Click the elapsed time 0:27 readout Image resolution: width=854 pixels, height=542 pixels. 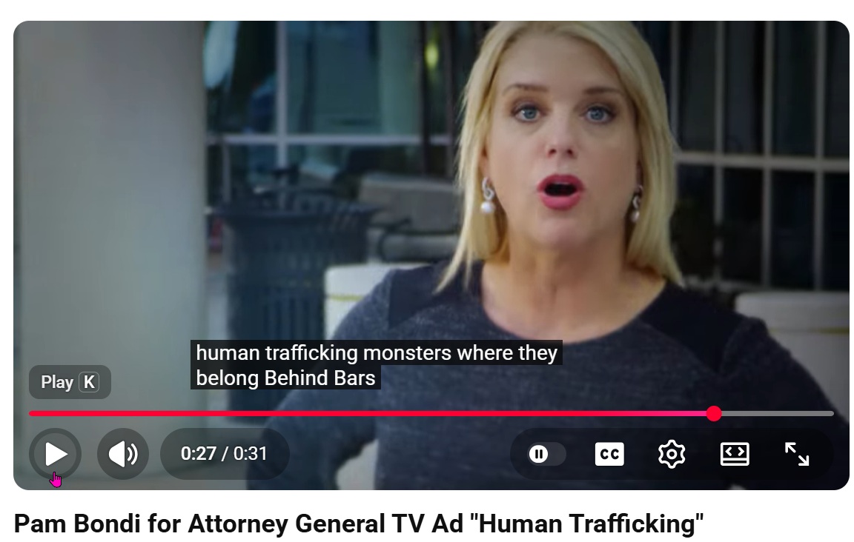coord(198,454)
